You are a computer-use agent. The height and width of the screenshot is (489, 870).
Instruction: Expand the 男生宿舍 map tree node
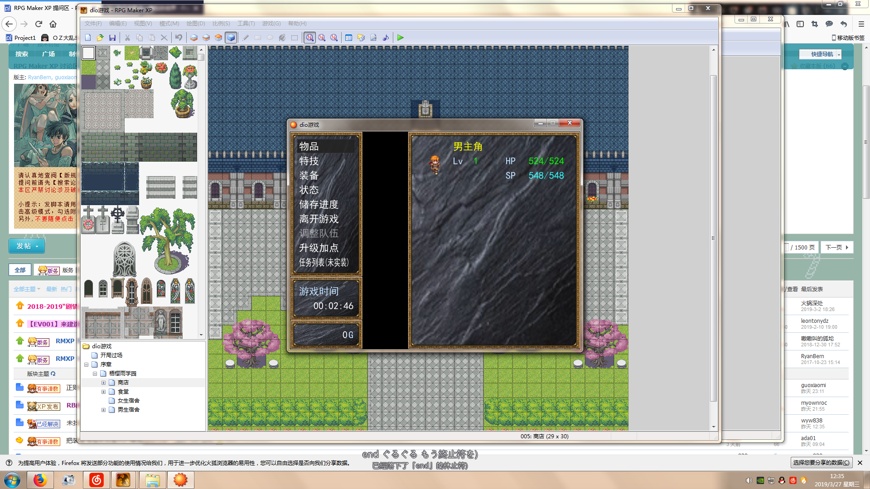(103, 410)
